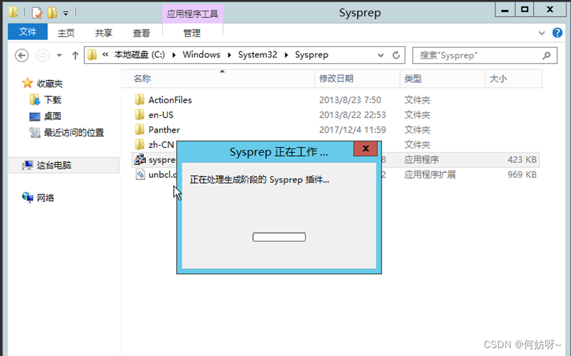The width and height of the screenshot is (571, 356).
Task: Click the 最近访问的位置 icon
Action: coord(34,133)
